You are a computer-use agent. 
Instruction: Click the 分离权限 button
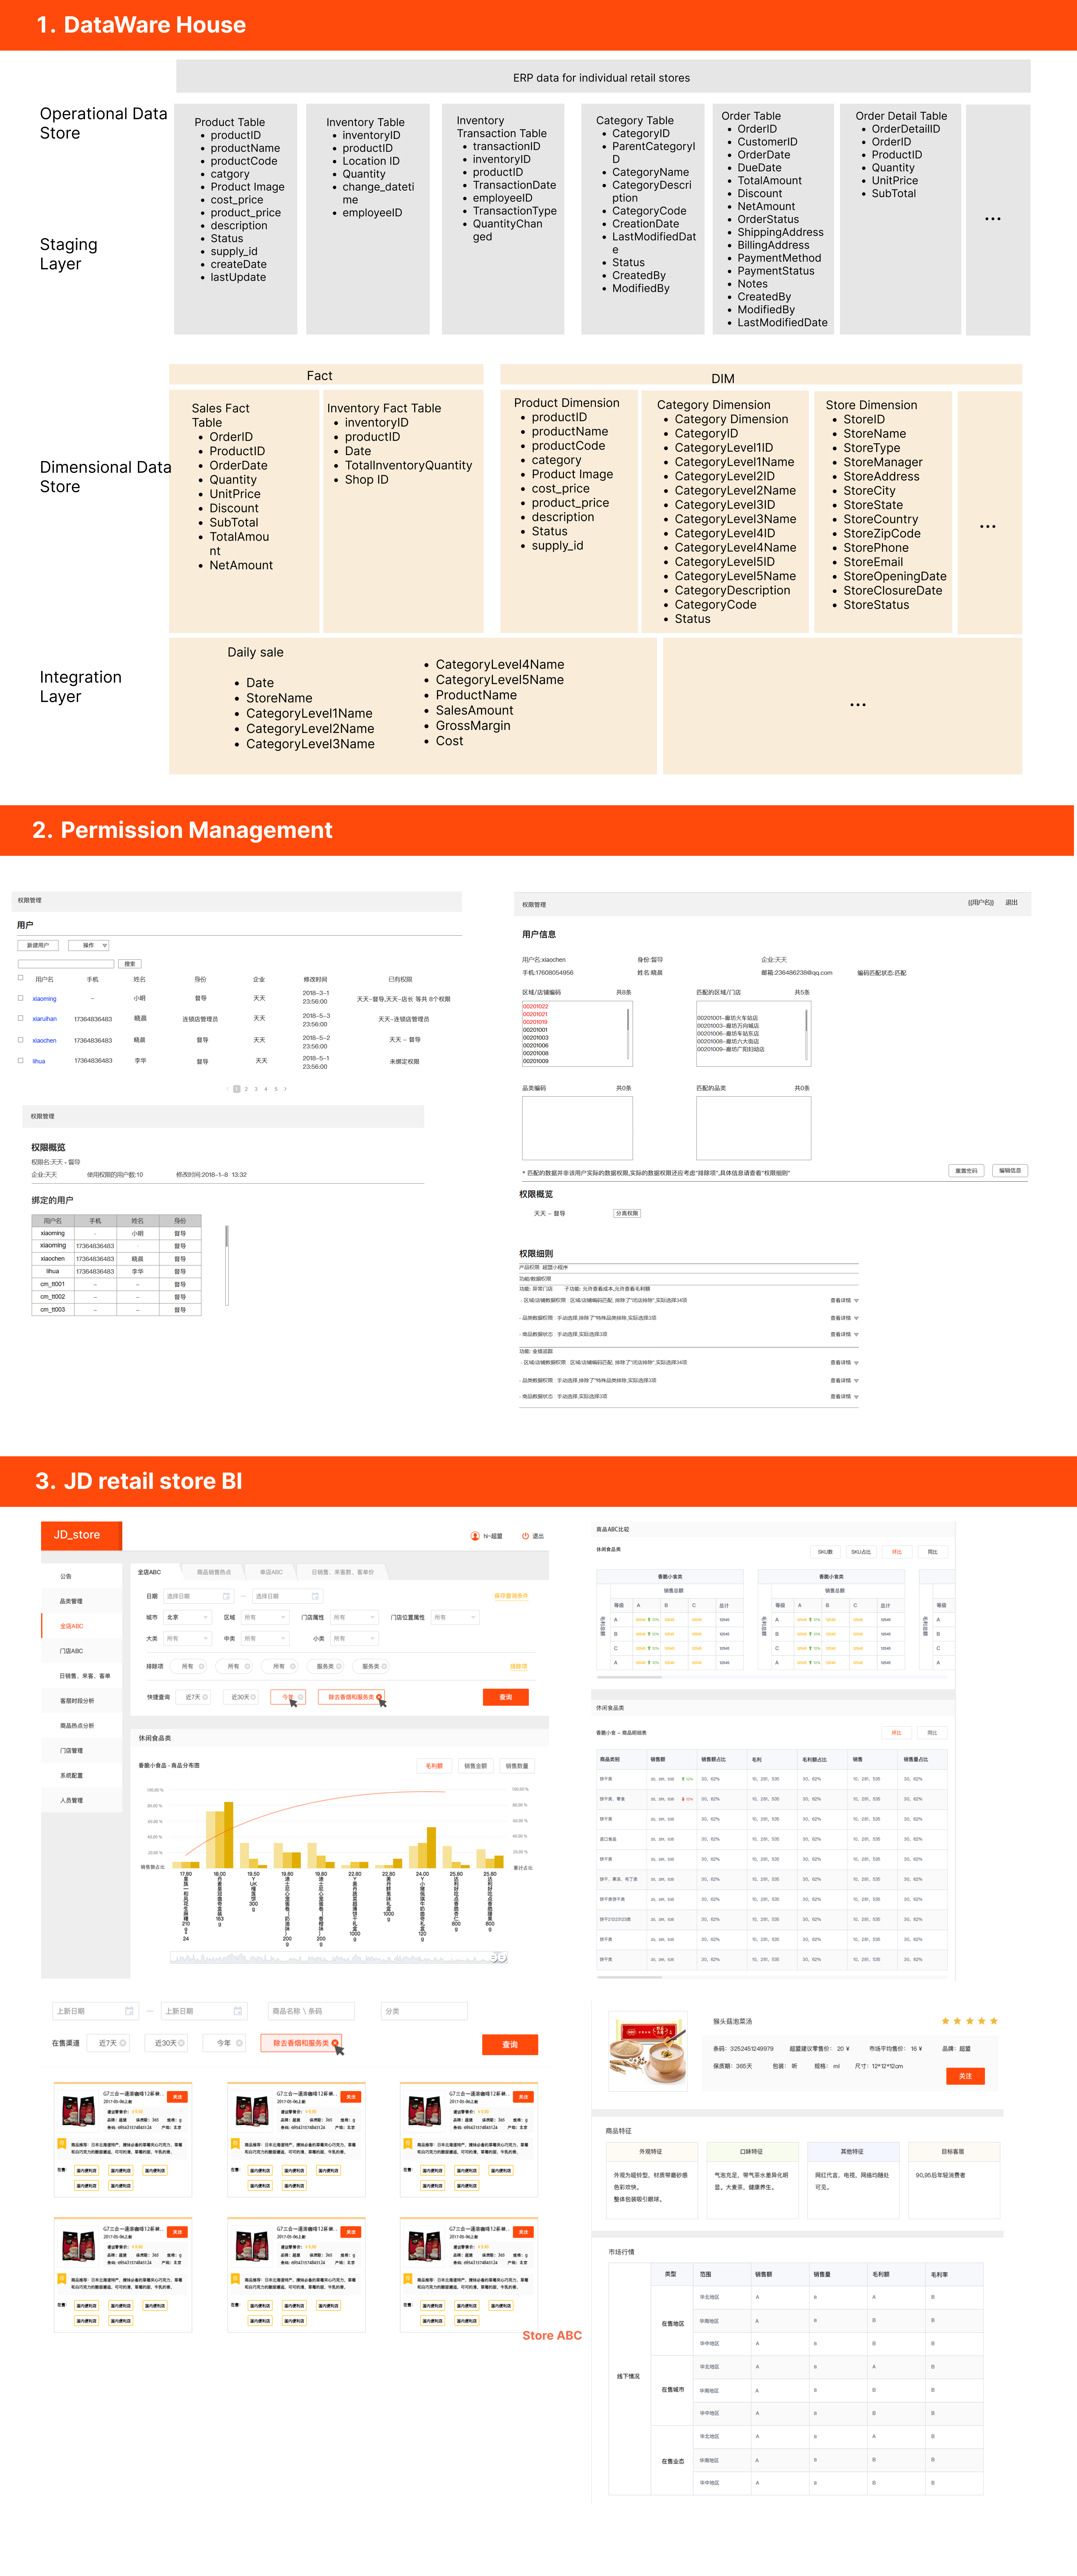click(627, 1213)
